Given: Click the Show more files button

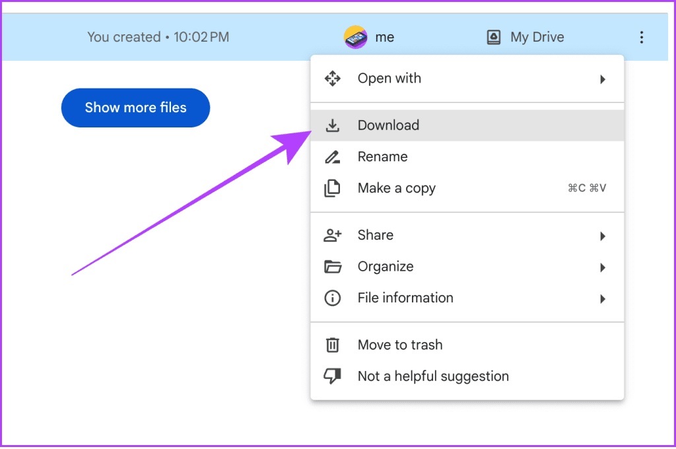Looking at the screenshot, I should click(135, 108).
